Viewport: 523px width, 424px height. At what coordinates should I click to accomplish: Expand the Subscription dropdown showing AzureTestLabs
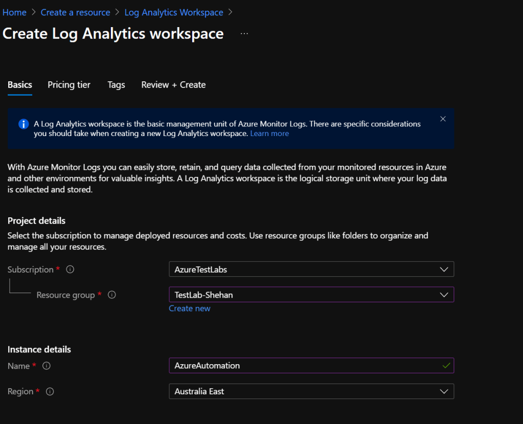311,270
